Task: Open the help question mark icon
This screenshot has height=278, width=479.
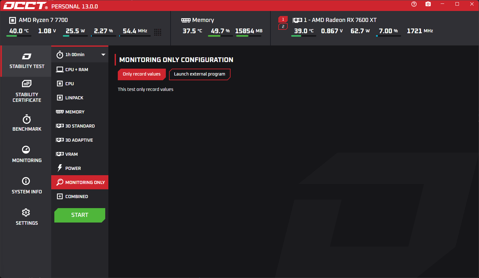Action: pos(414,4)
